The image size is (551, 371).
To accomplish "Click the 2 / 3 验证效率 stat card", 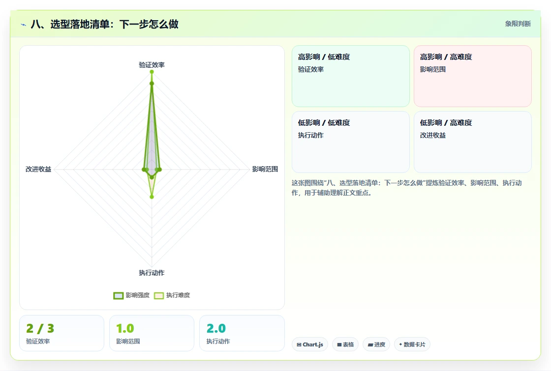I will (62, 333).
